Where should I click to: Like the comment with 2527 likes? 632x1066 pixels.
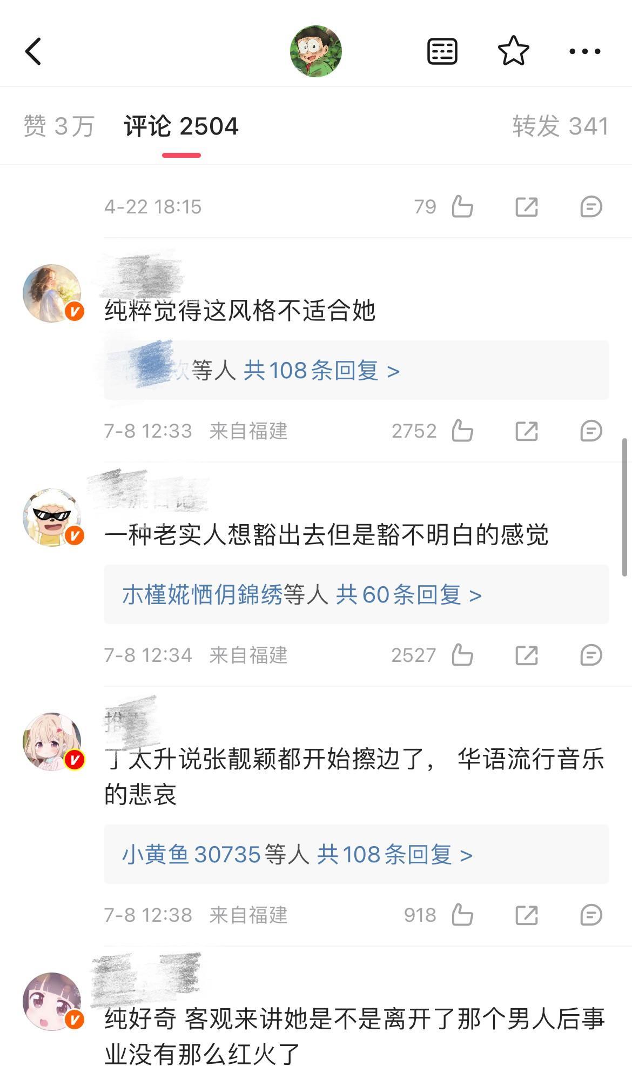(x=462, y=655)
